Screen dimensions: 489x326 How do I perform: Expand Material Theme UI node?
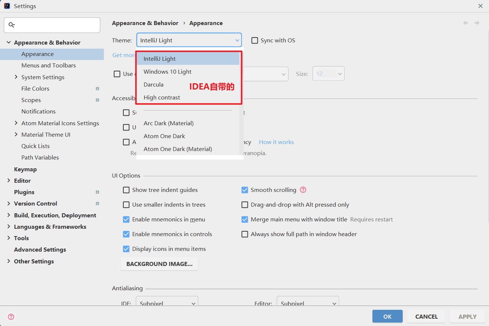(16, 134)
